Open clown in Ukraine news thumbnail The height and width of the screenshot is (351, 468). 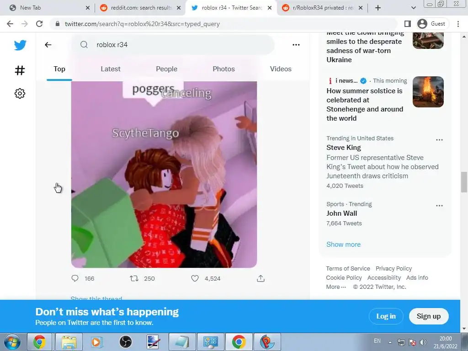(428, 41)
